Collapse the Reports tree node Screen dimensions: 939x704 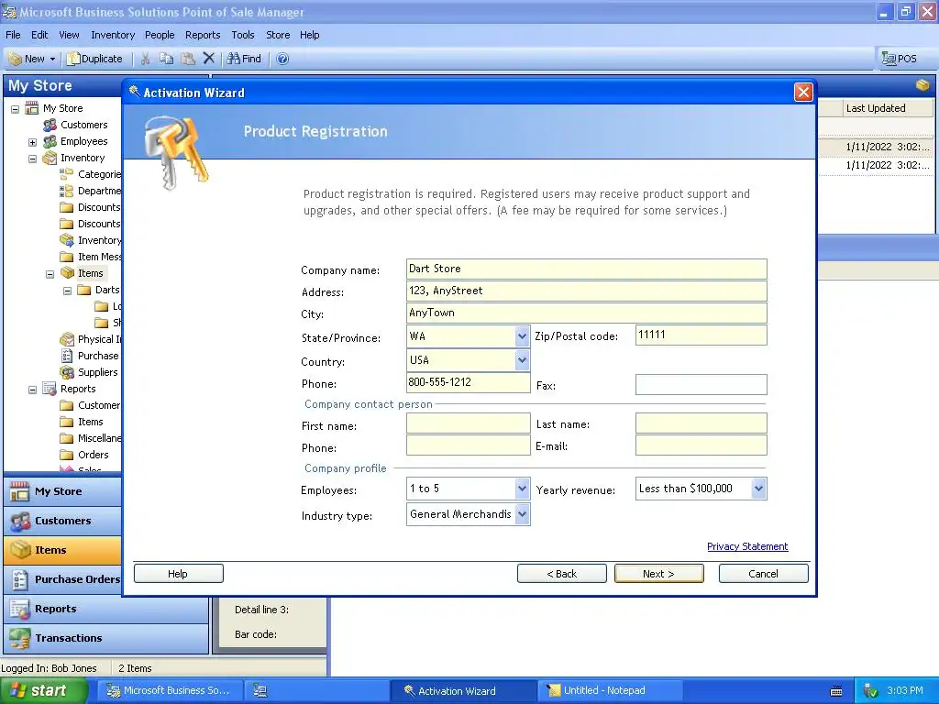pyautogui.click(x=32, y=390)
